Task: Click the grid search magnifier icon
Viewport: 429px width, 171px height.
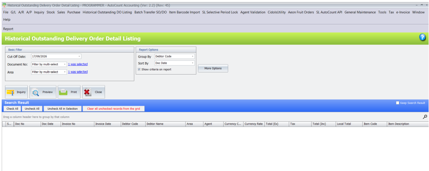Action: [x=425, y=117]
